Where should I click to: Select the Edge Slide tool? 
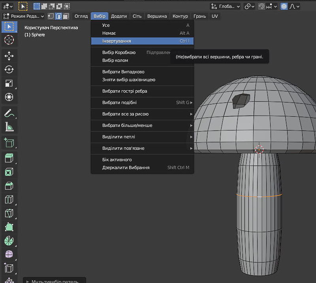(x=9, y=268)
